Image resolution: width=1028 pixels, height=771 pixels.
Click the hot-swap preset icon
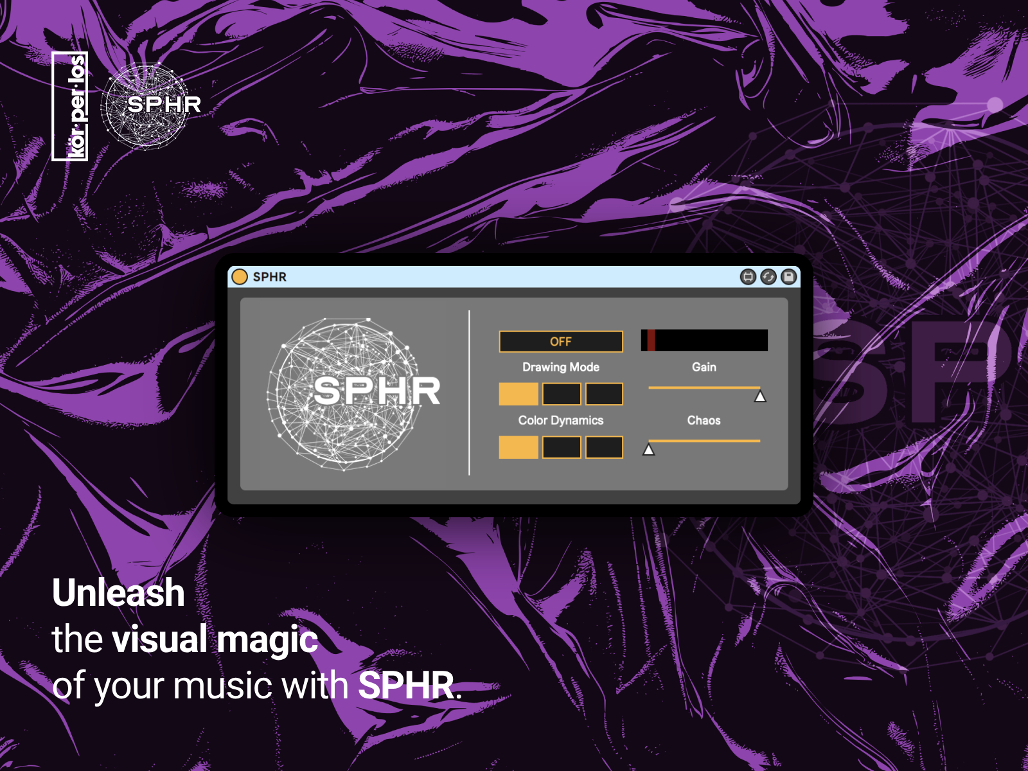click(768, 277)
